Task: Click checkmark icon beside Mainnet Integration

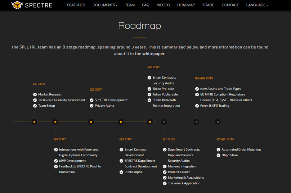Action: (x=165, y=166)
